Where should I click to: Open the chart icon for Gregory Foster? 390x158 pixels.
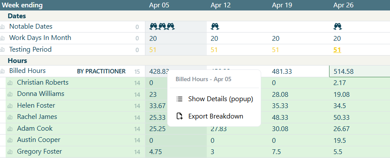(x=10, y=152)
